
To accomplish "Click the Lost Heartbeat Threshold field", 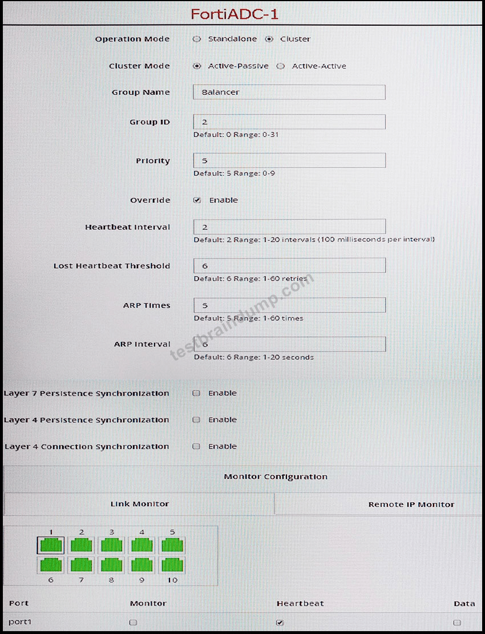I will 289,266.
